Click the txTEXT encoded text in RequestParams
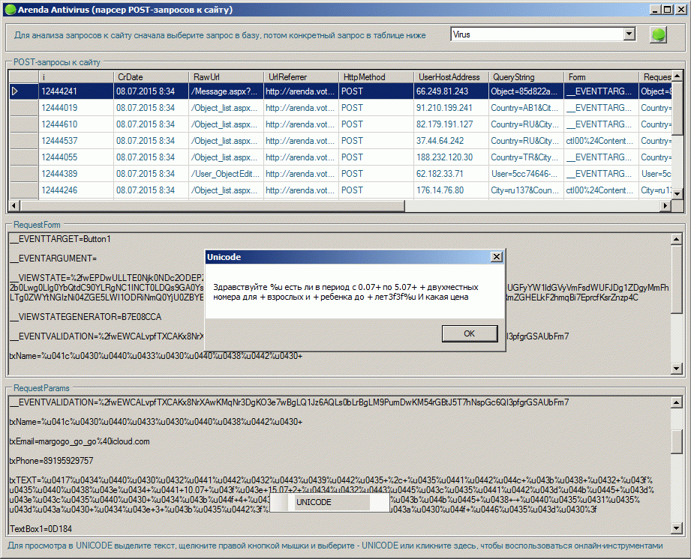This screenshot has width=691, height=559. [x=331, y=495]
